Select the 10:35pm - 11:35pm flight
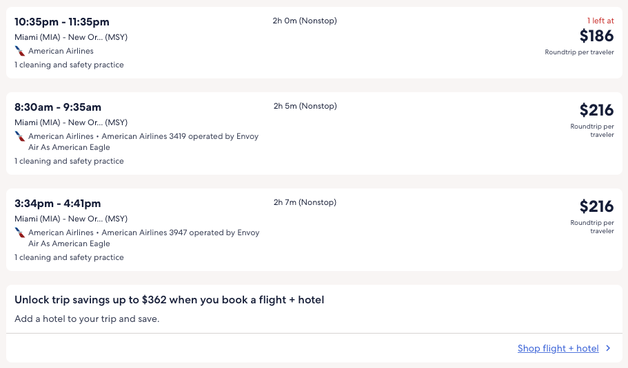This screenshot has height=368, width=628. coord(62,22)
